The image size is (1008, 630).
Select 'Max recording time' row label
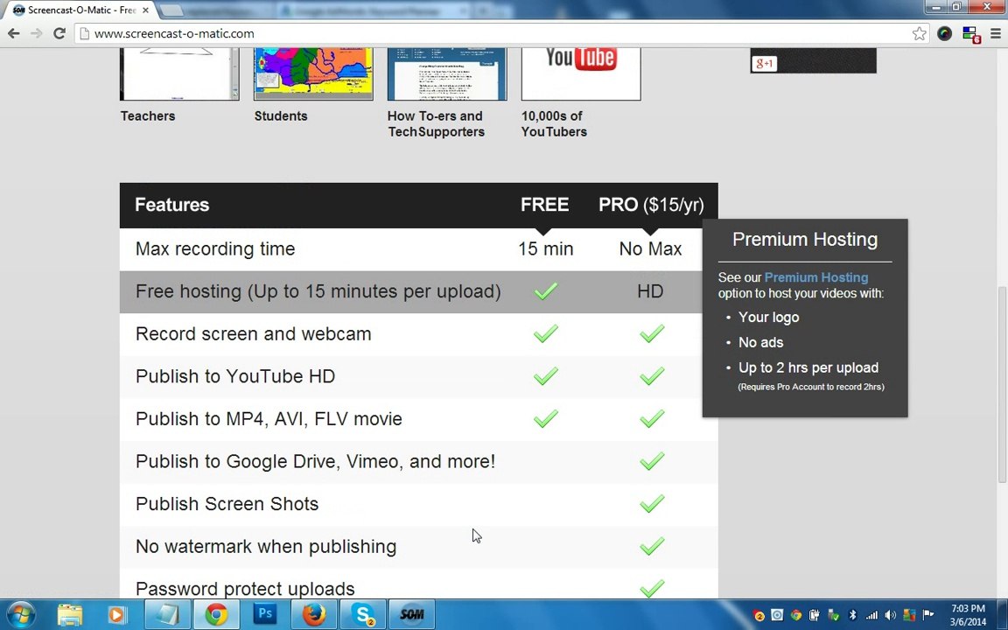[x=215, y=248]
